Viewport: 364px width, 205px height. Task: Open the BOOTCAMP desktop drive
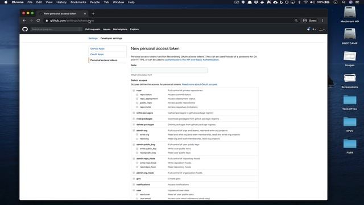350,36
